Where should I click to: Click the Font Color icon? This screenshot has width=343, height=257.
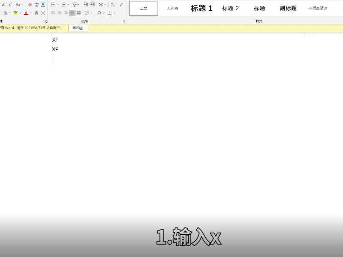click(26, 13)
